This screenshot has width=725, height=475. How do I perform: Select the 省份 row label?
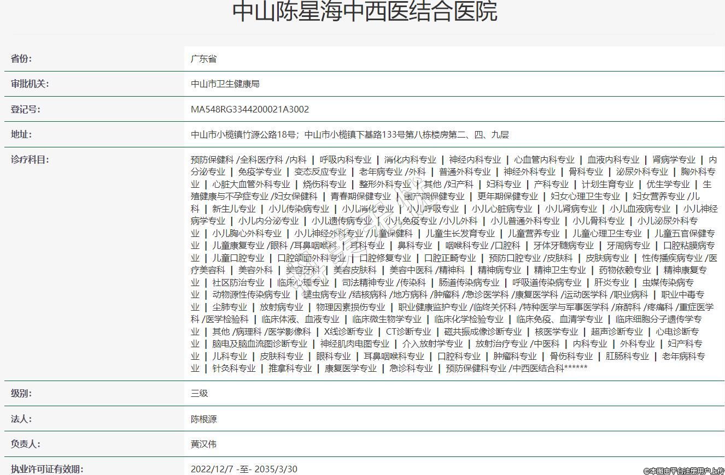click(x=21, y=59)
